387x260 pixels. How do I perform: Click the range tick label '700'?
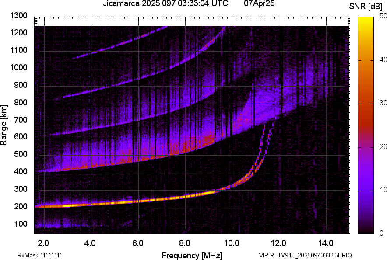coord(21,120)
